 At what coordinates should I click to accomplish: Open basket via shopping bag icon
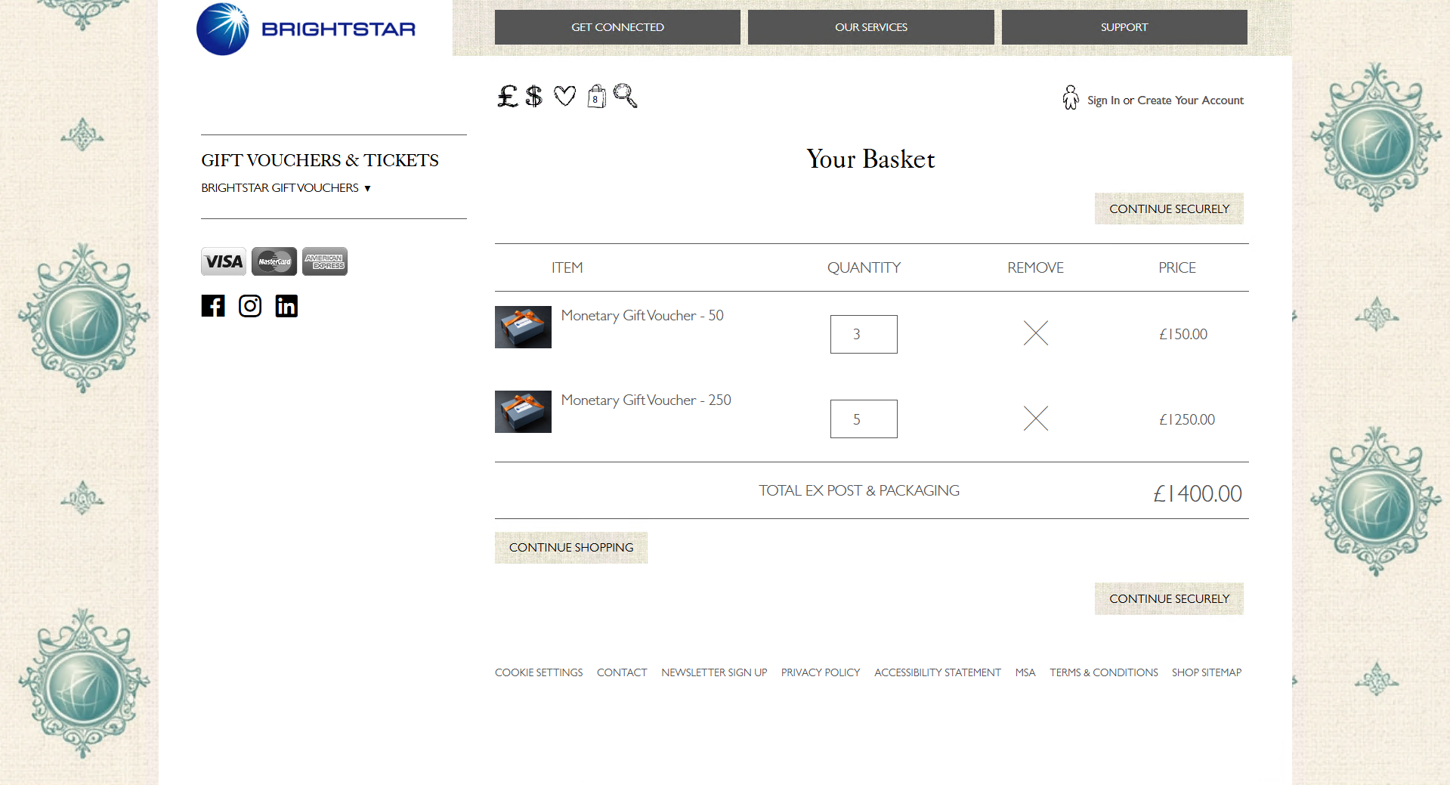595,96
